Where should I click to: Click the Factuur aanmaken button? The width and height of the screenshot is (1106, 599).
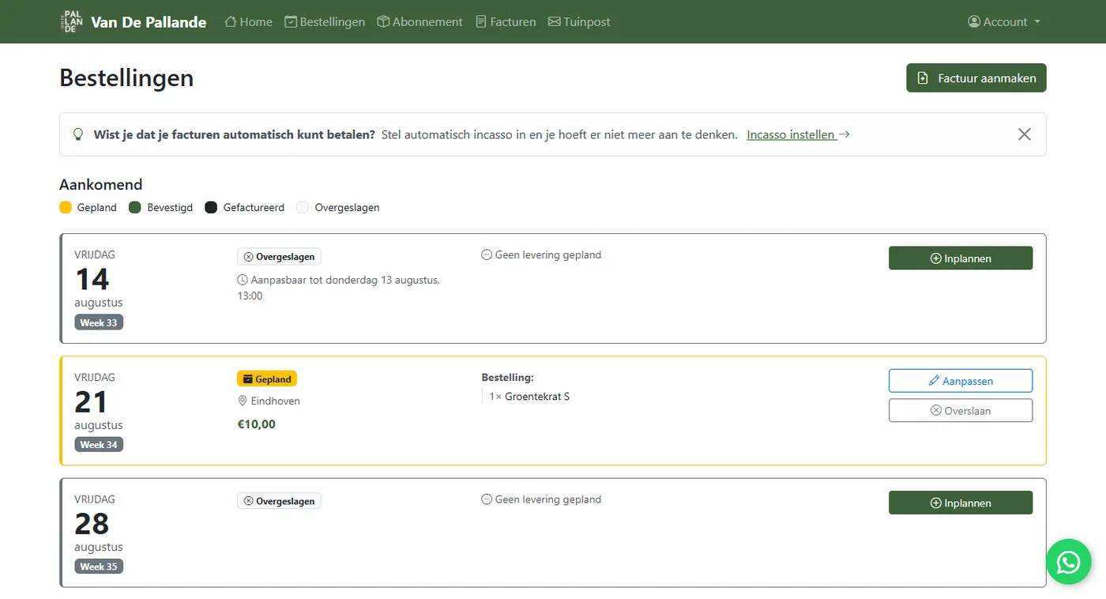point(976,78)
